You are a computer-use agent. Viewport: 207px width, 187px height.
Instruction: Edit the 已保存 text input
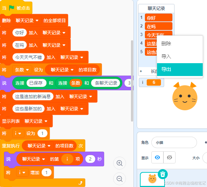point(36,83)
